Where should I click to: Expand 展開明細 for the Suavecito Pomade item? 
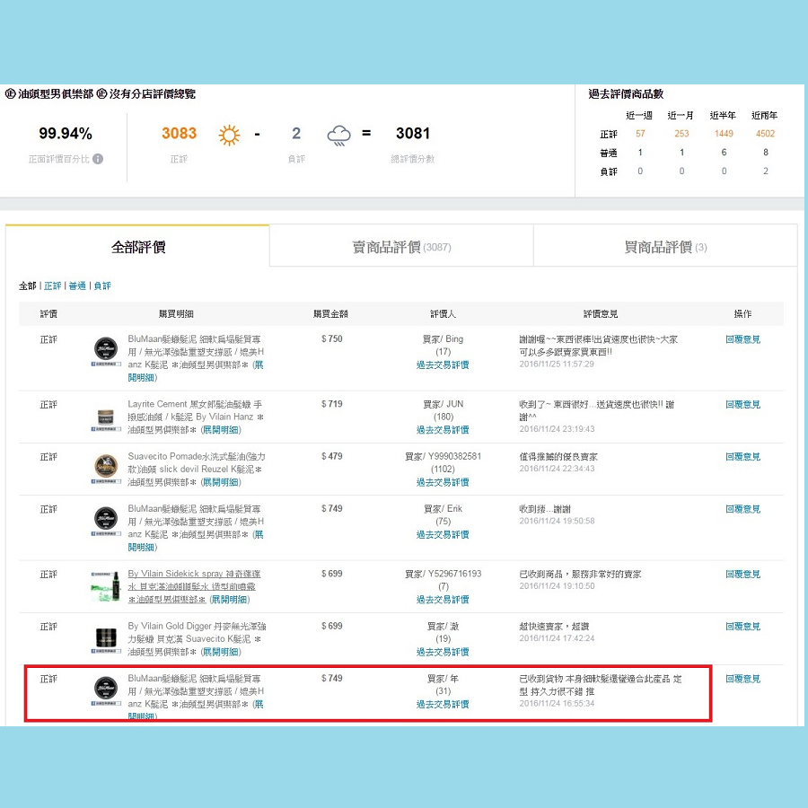click(x=220, y=482)
